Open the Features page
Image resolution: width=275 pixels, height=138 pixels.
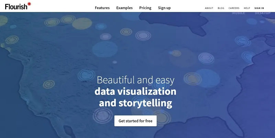click(102, 8)
